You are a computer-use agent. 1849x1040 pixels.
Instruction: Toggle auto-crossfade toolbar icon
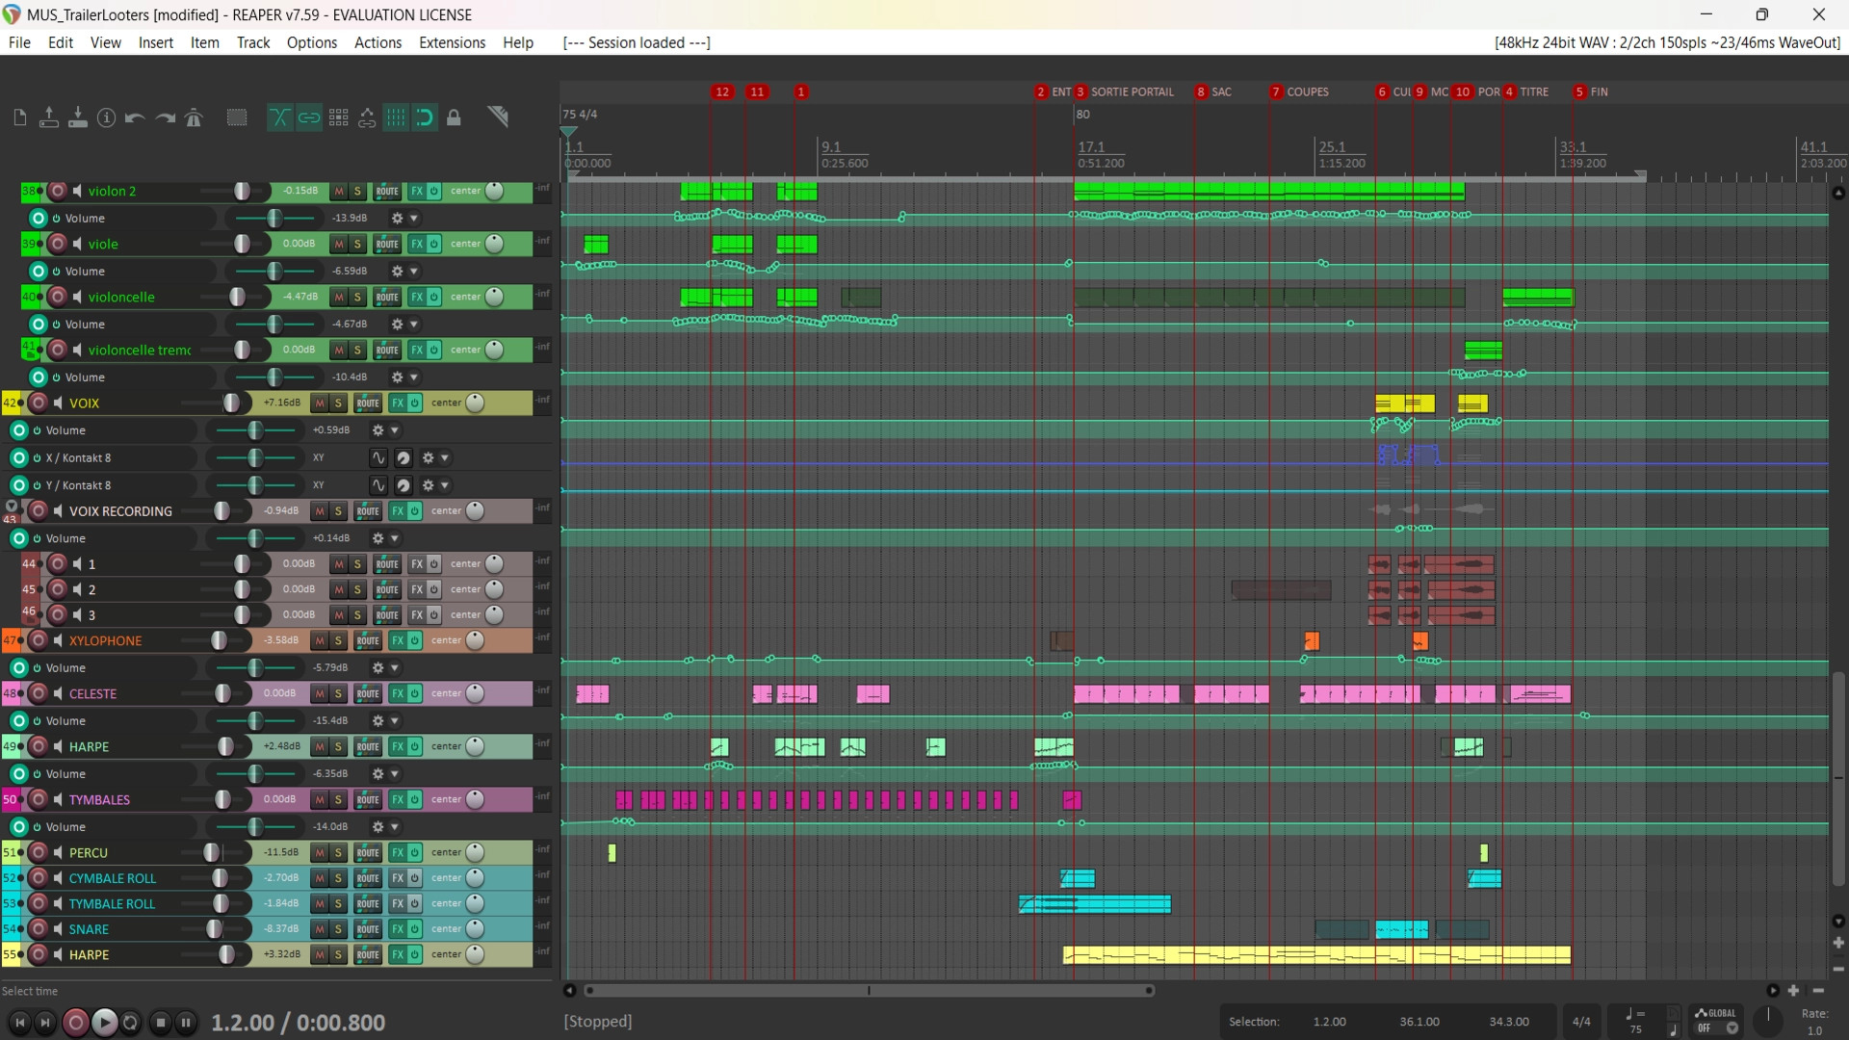[279, 117]
